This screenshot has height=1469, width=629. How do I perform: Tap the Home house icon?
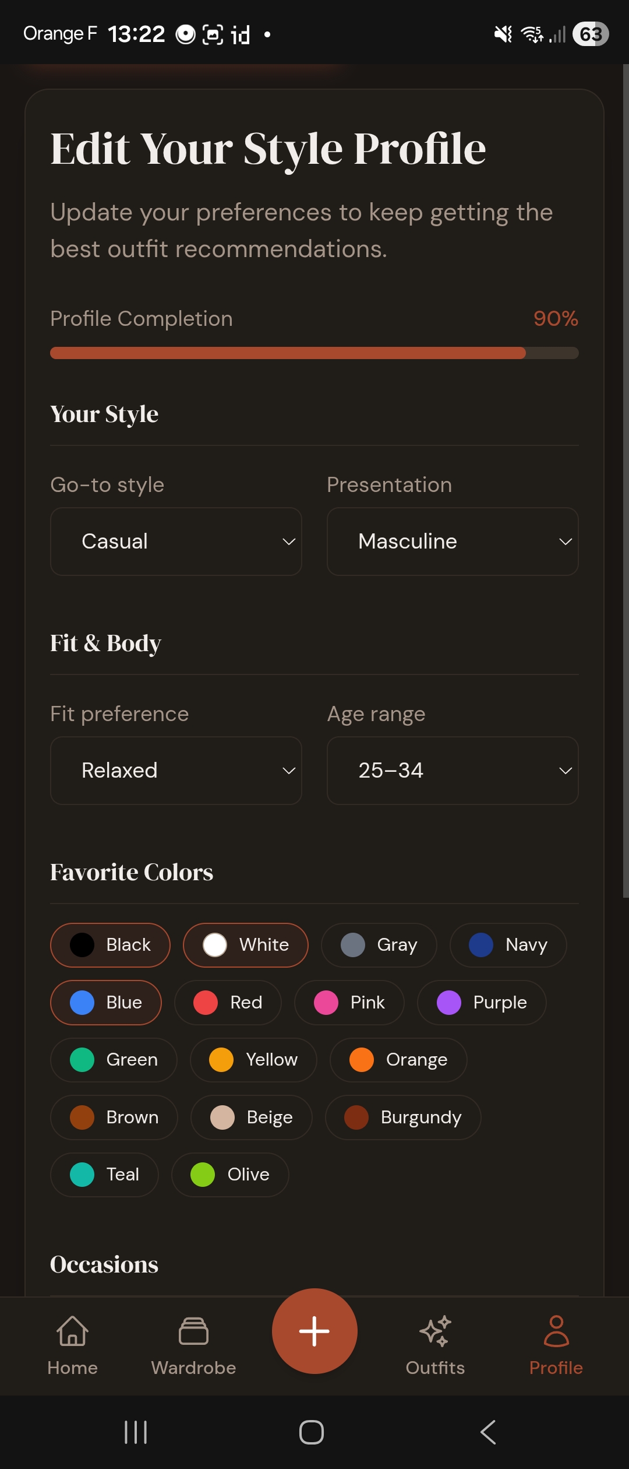72,1331
